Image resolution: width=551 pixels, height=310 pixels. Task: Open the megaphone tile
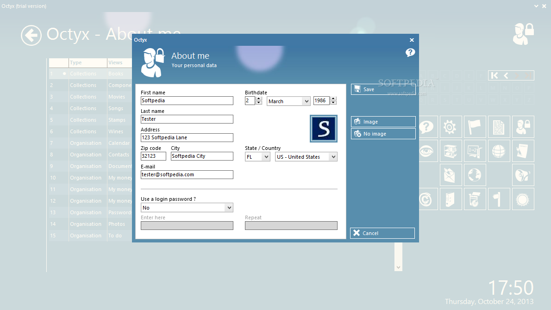click(523, 175)
